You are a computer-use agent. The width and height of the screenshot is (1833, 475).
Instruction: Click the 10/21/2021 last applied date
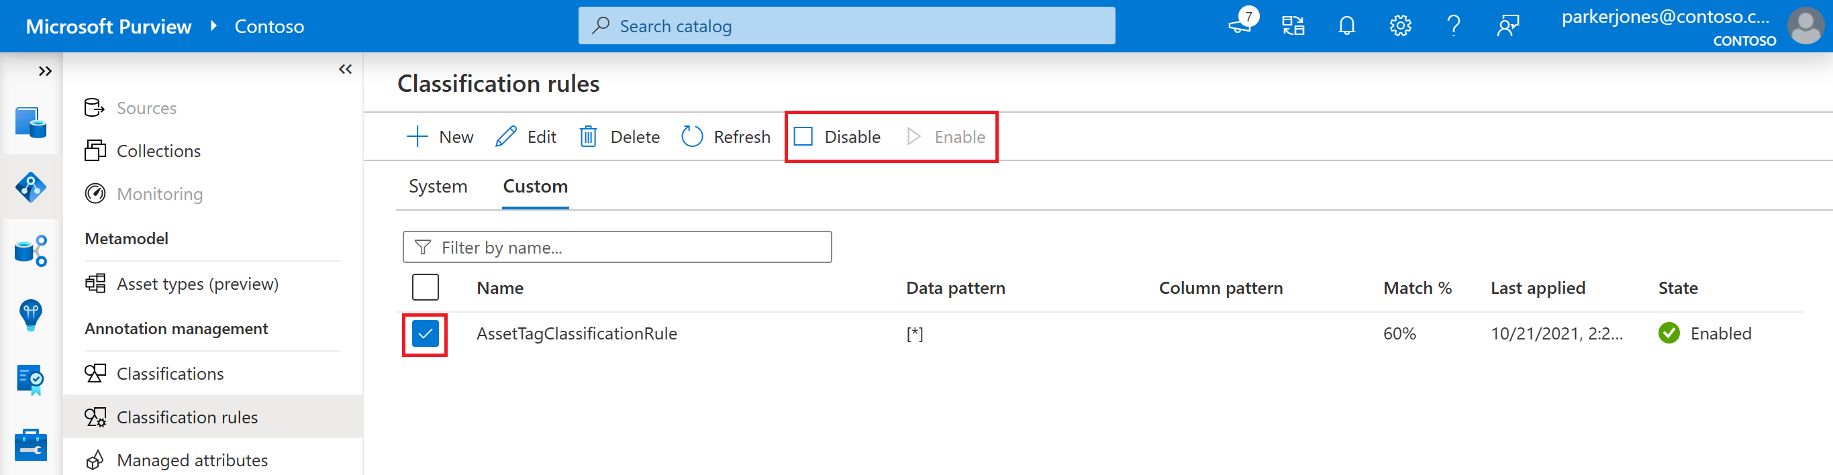tap(1556, 333)
